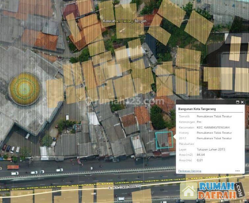This screenshot has height=203, width=249.
Task: Maximize the building info popup
Action: click(x=237, y=102)
